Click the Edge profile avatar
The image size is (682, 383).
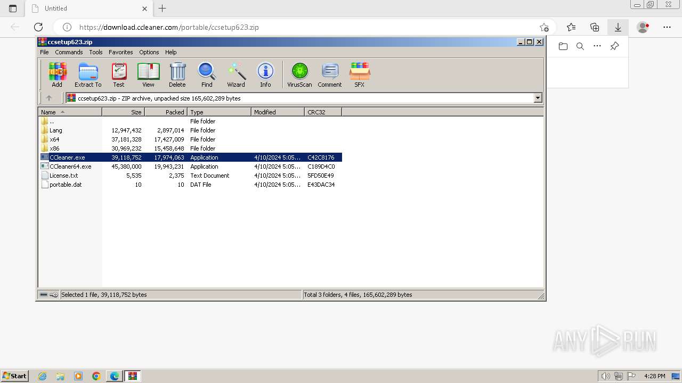[x=643, y=27]
